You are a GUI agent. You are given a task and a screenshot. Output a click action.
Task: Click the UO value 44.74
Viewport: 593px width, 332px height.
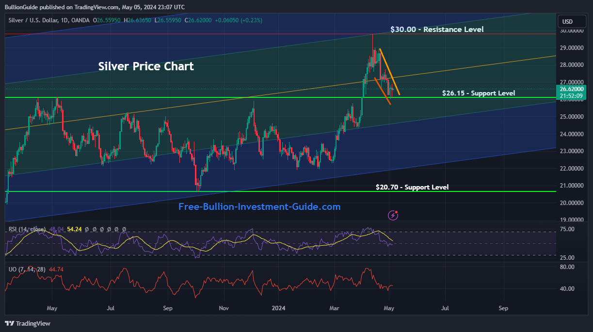point(56,269)
